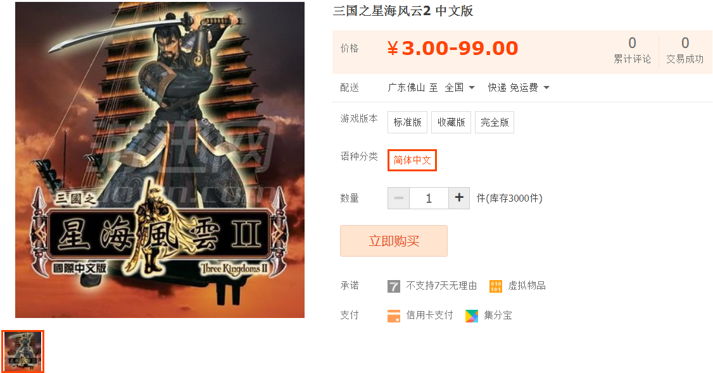Open the 累计评论 reviews tab

pos(632,51)
